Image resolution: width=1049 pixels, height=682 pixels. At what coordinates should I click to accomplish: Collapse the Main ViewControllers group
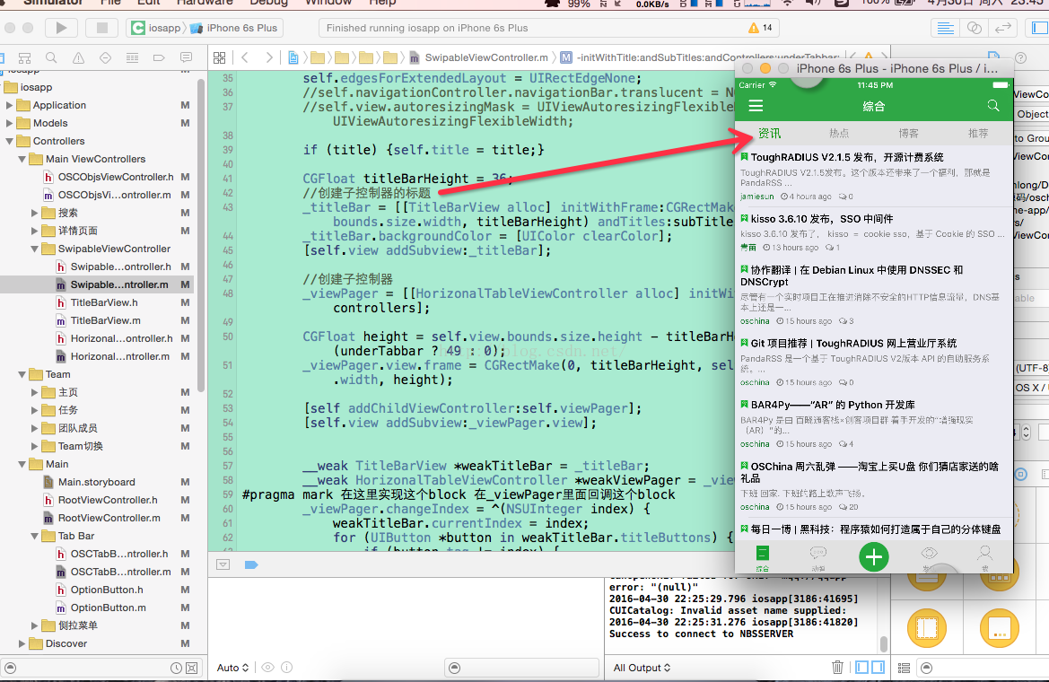coord(22,160)
